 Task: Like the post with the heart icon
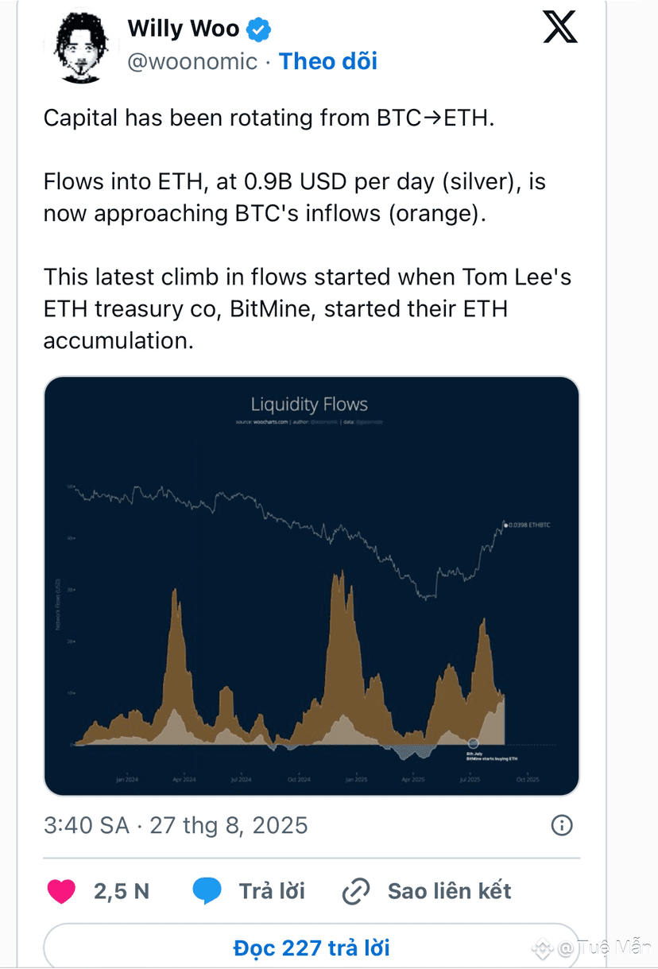tap(61, 891)
